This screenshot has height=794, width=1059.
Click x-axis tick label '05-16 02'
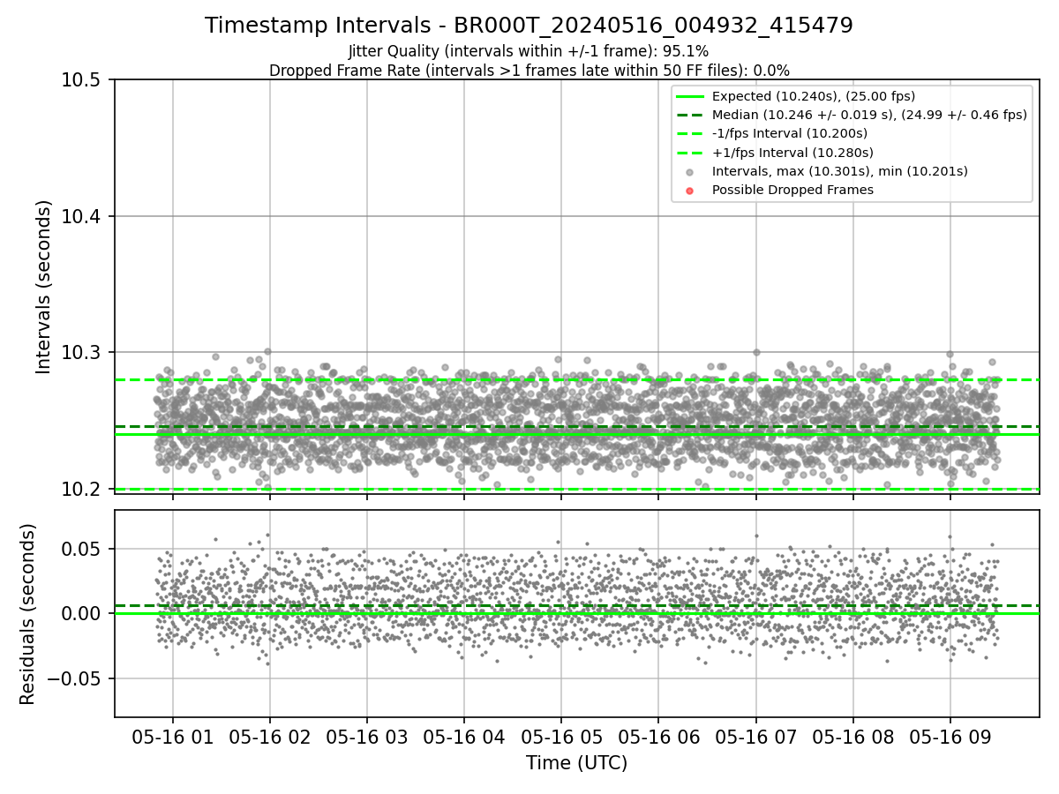click(x=269, y=737)
